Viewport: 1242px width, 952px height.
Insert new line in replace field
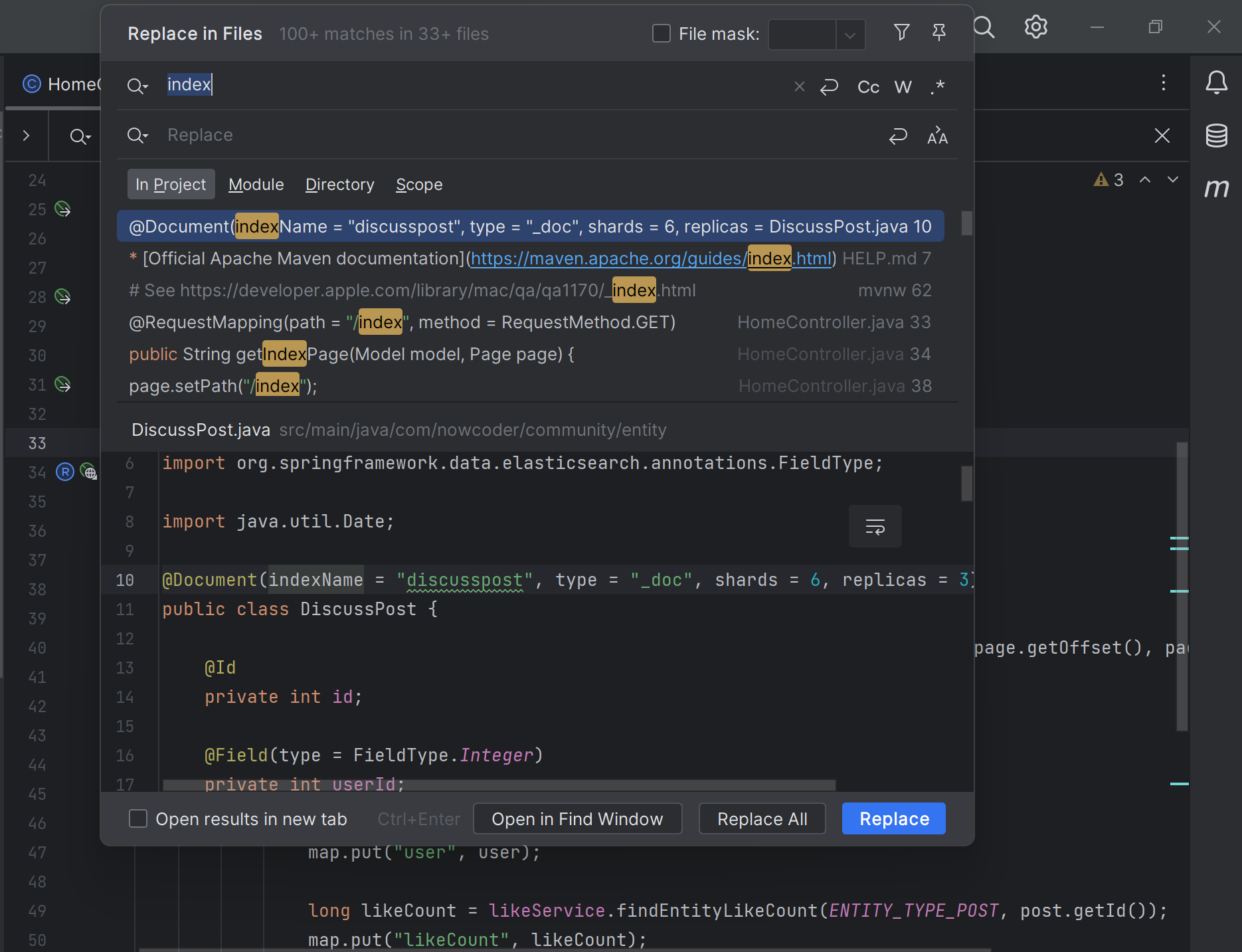click(898, 136)
